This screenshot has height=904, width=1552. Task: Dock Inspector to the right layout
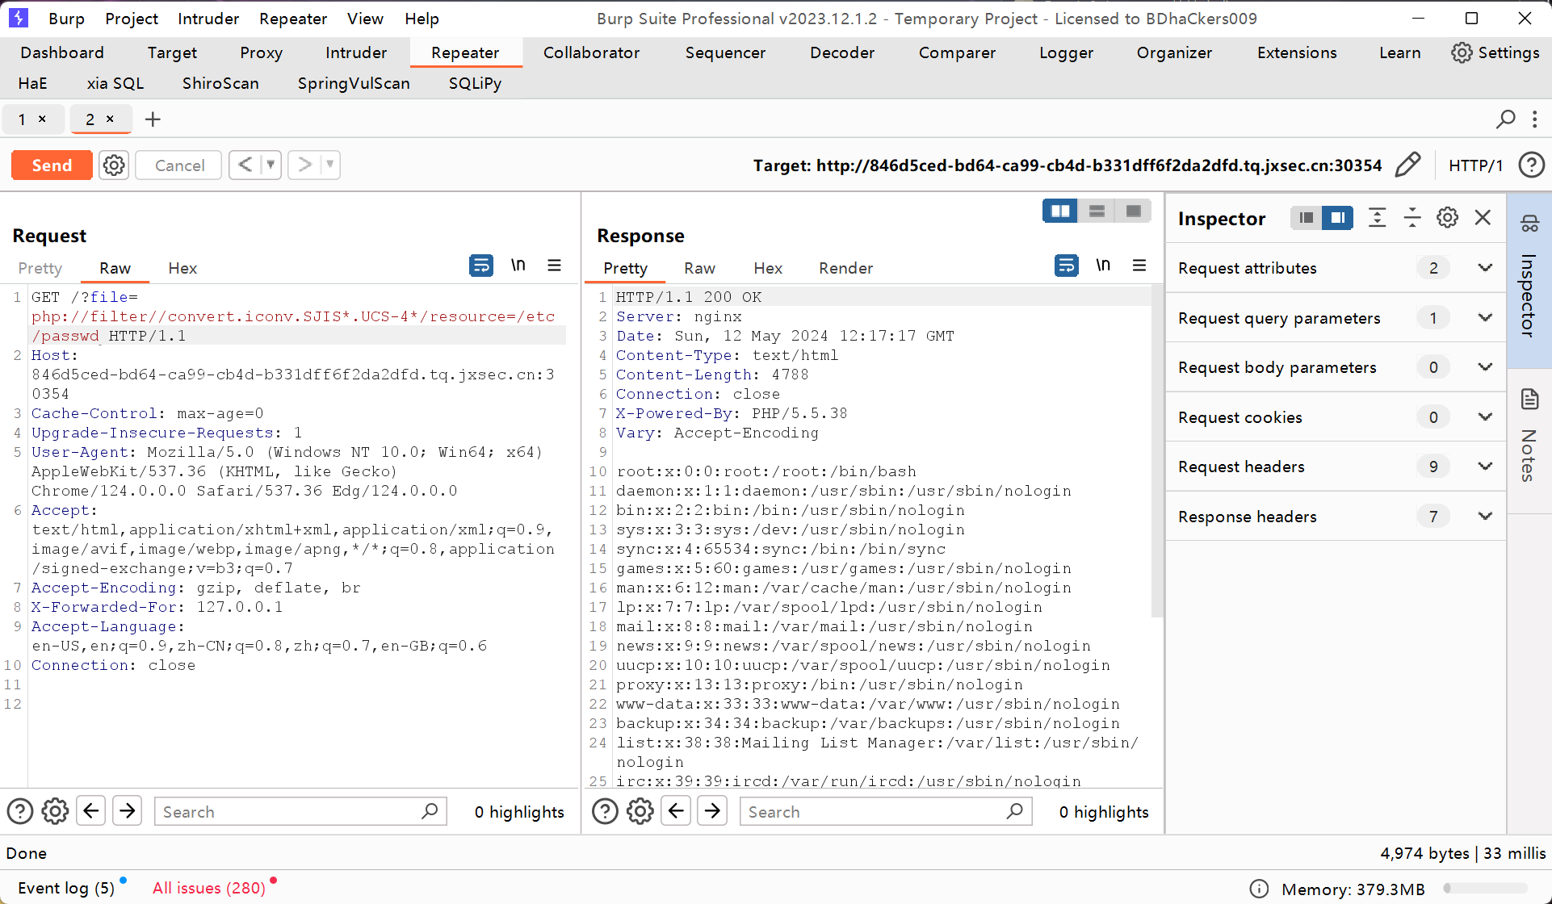tap(1337, 218)
